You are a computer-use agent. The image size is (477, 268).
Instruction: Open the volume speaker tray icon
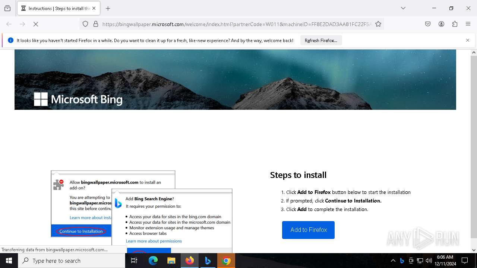coord(429,261)
